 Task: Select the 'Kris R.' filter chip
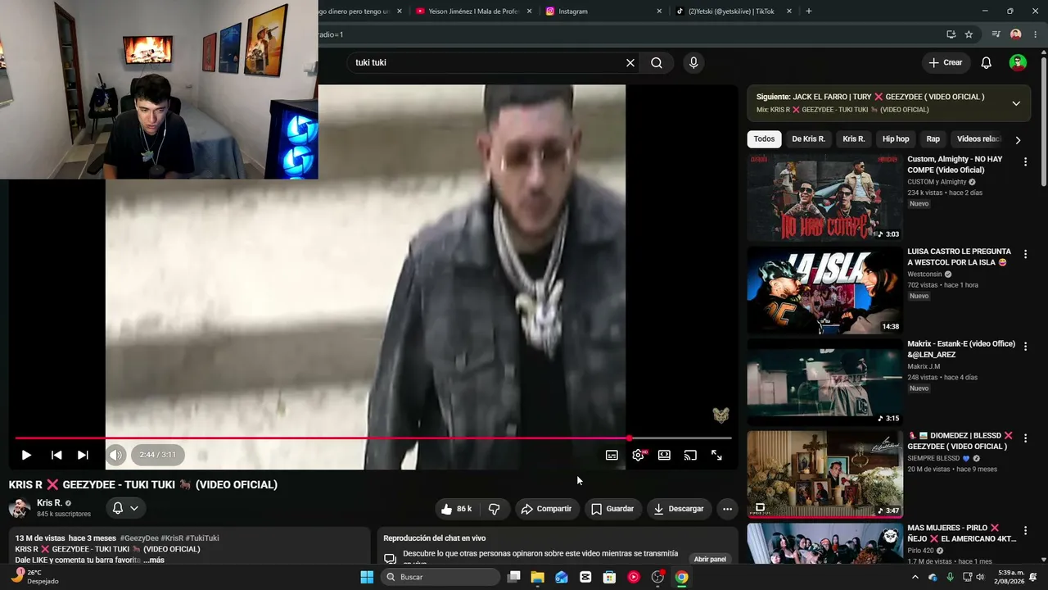(x=854, y=139)
